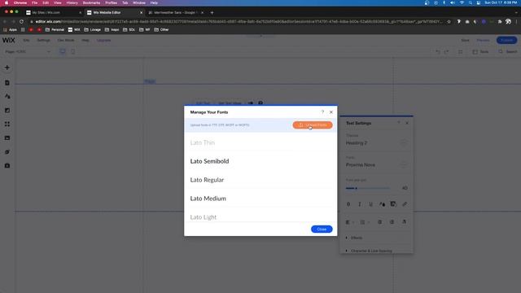Toggle Underline in Text Settings

coord(371,204)
